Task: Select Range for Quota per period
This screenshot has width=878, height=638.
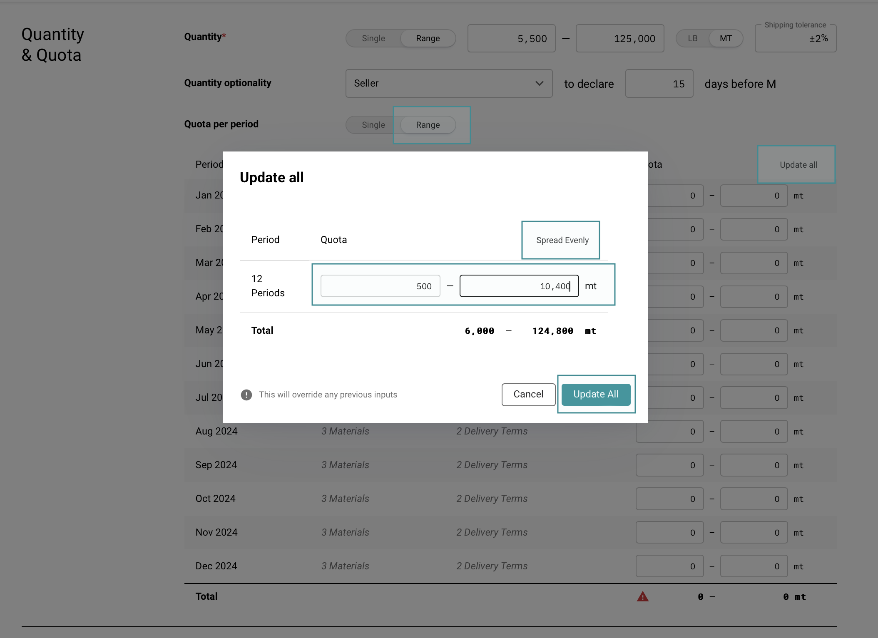Action: (x=428, y=125)
